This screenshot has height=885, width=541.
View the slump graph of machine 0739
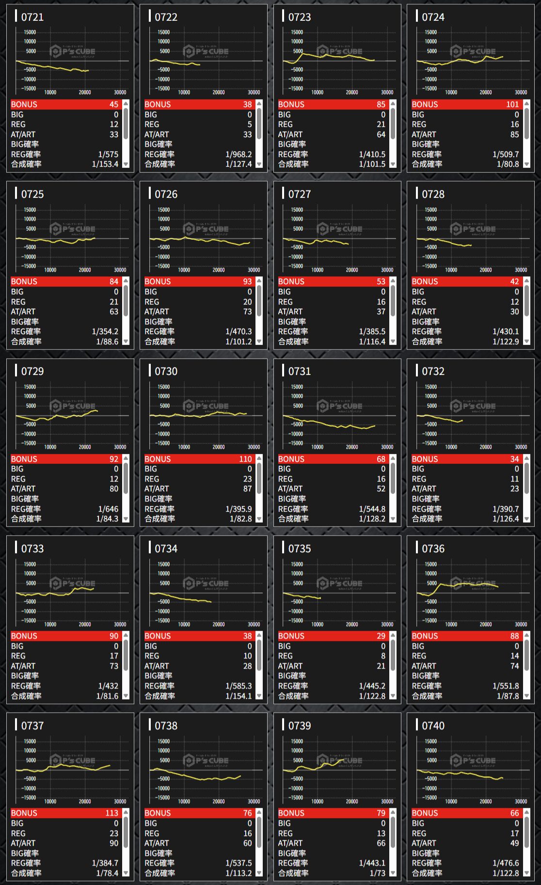[x=337, y=770]
